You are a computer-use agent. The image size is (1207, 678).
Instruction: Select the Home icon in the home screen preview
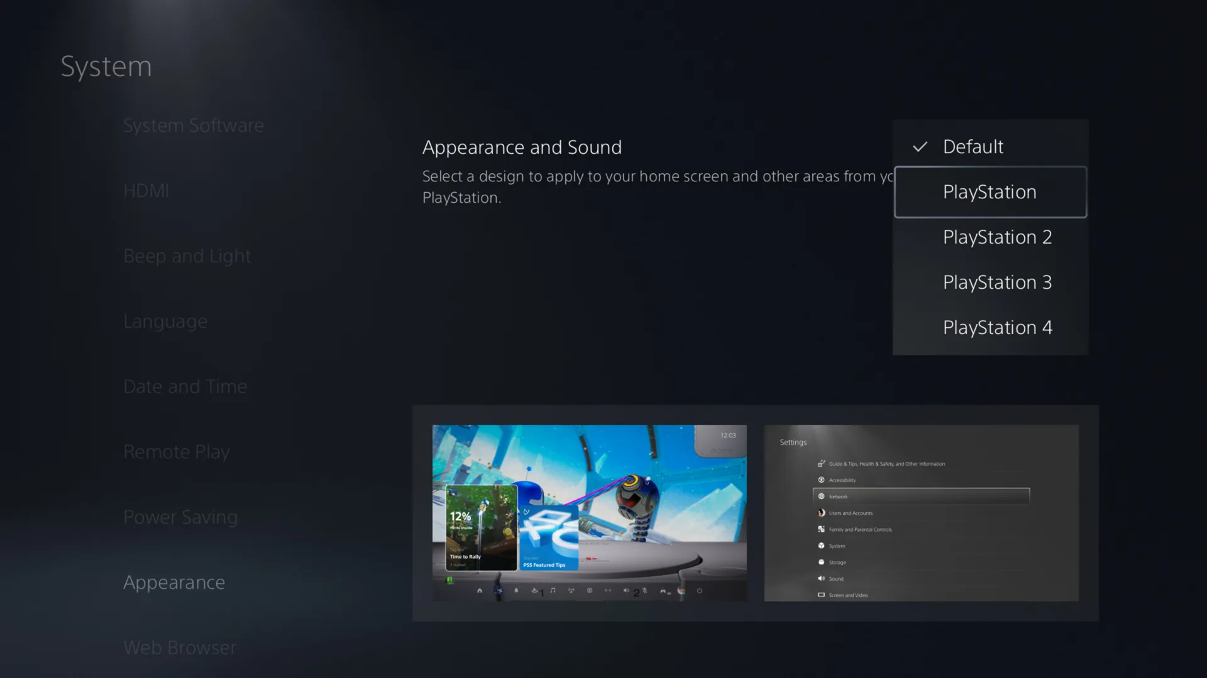tap(480, 591)
